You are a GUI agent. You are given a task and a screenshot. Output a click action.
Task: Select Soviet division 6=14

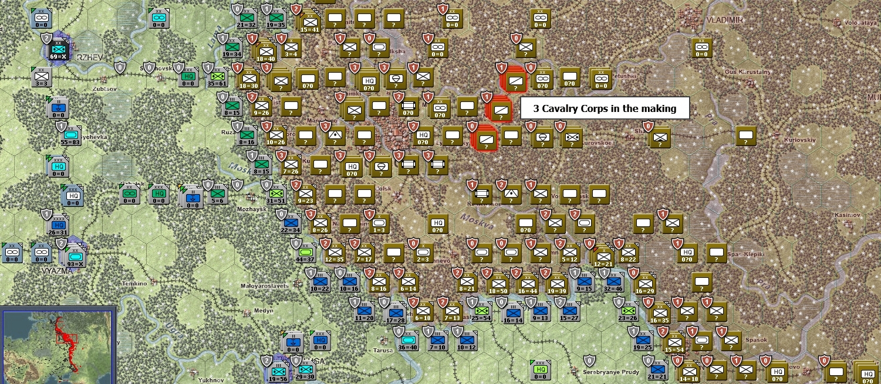408,281
